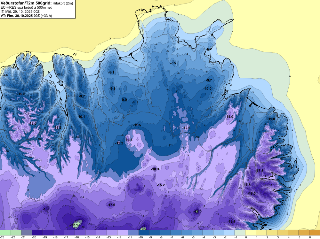The width and height of the screenshot is (320, 239).
Task: Select the -10.8 temperature value
Action: [22, 94]
